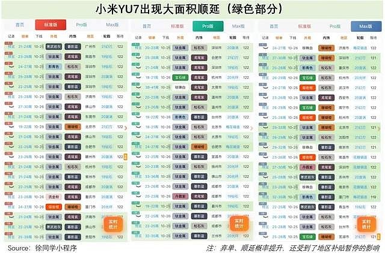Click eye icon on Pro panel 19-22周 台州市 row

(138, 118)
